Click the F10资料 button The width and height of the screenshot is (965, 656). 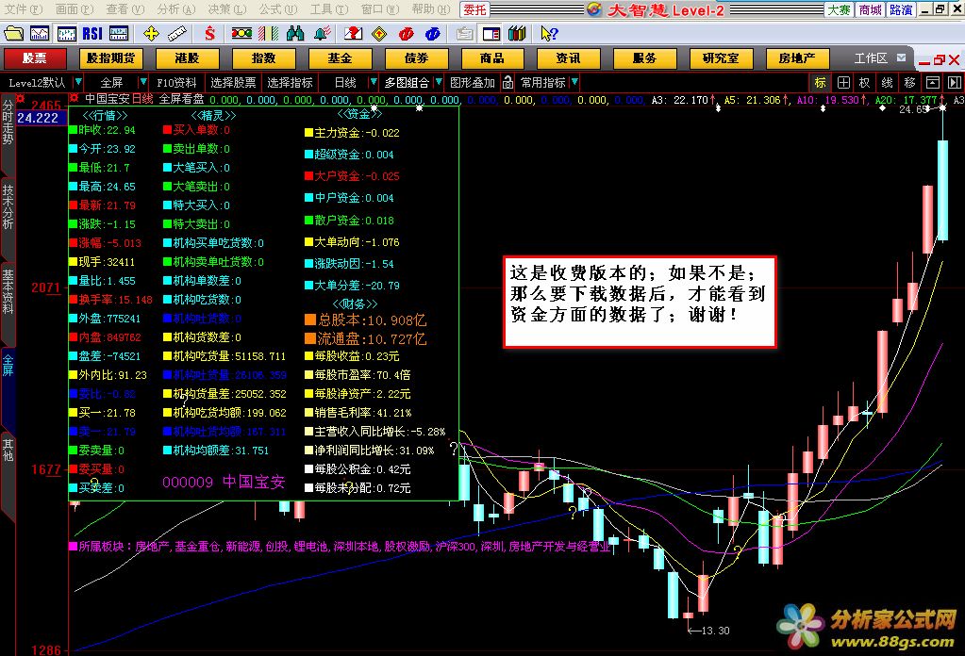tap(176, 82)
